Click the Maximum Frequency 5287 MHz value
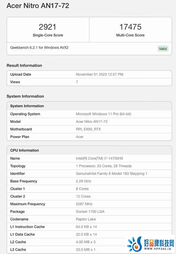The image size is (176, 254). [84, 204]
